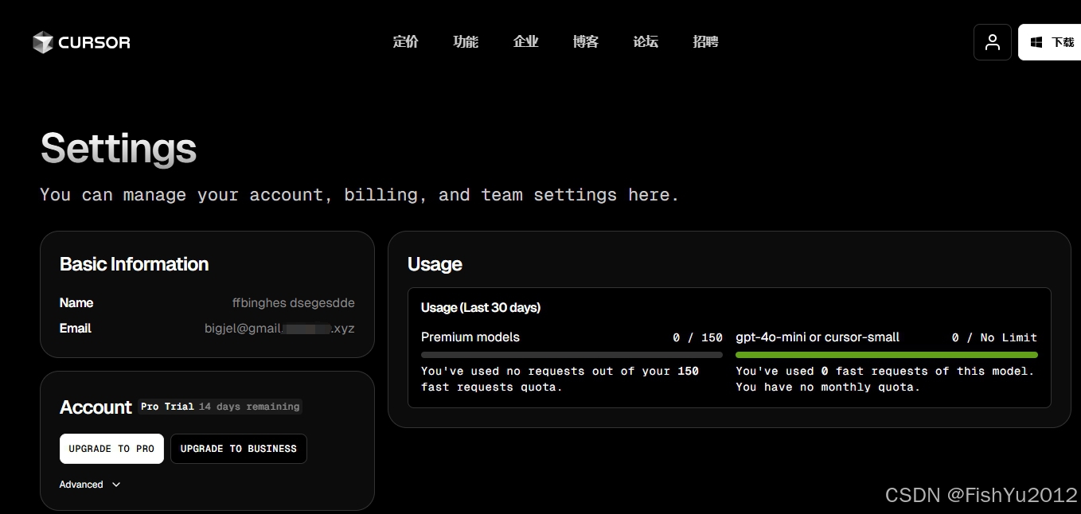
Task: Click the Settings page heading
Action: tap(119, 149)
